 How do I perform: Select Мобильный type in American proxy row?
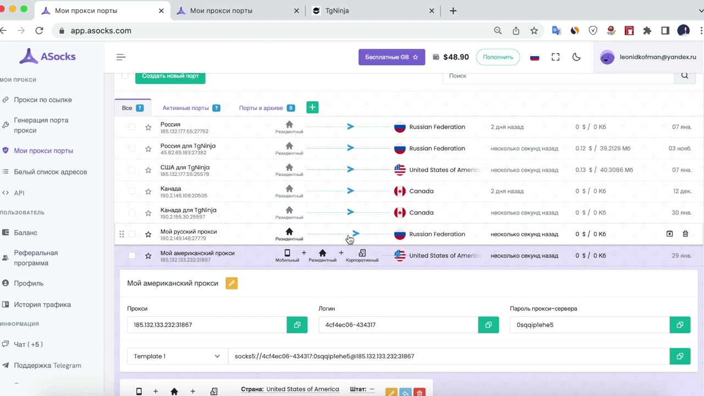[287, 256]
